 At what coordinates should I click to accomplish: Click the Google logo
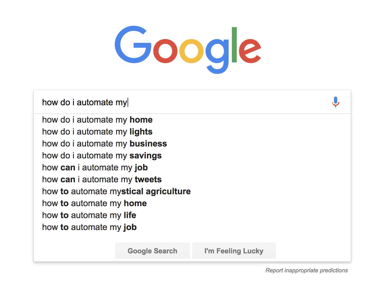(188, 50)
